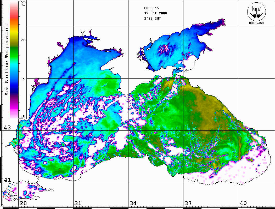Click the "12 Oct 2008" date text
Image resolution: width=275 pixels, height=209 pixels.
pos(156,13)
